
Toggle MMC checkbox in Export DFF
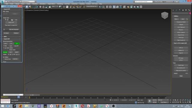[4, 46]
